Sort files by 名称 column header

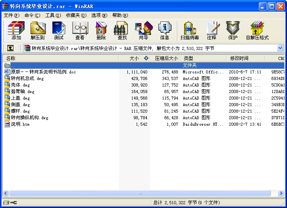click(11, 58)
